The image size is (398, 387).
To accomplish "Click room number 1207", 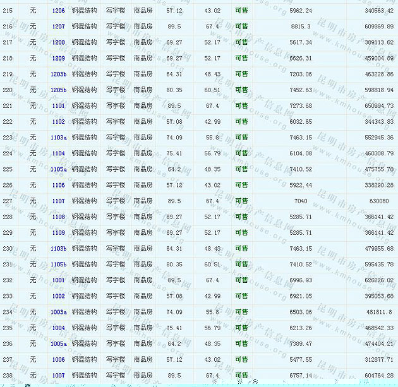I will pos(58,27).
